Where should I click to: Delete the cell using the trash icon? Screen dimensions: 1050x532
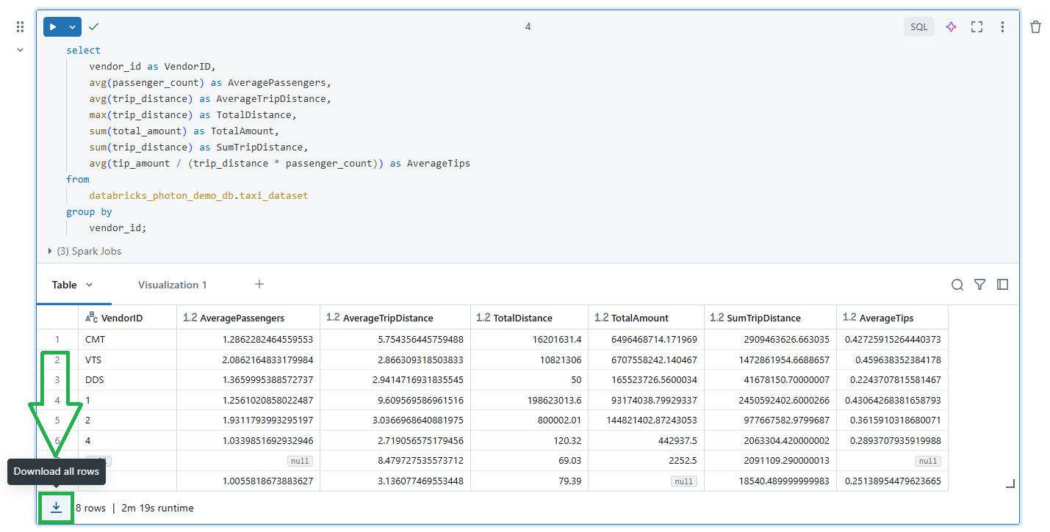coord(1035,26)
